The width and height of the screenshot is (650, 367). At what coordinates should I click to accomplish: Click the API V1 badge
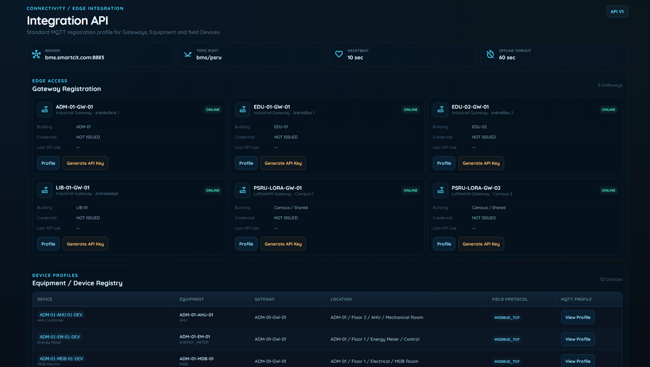(x=617, y=12)
